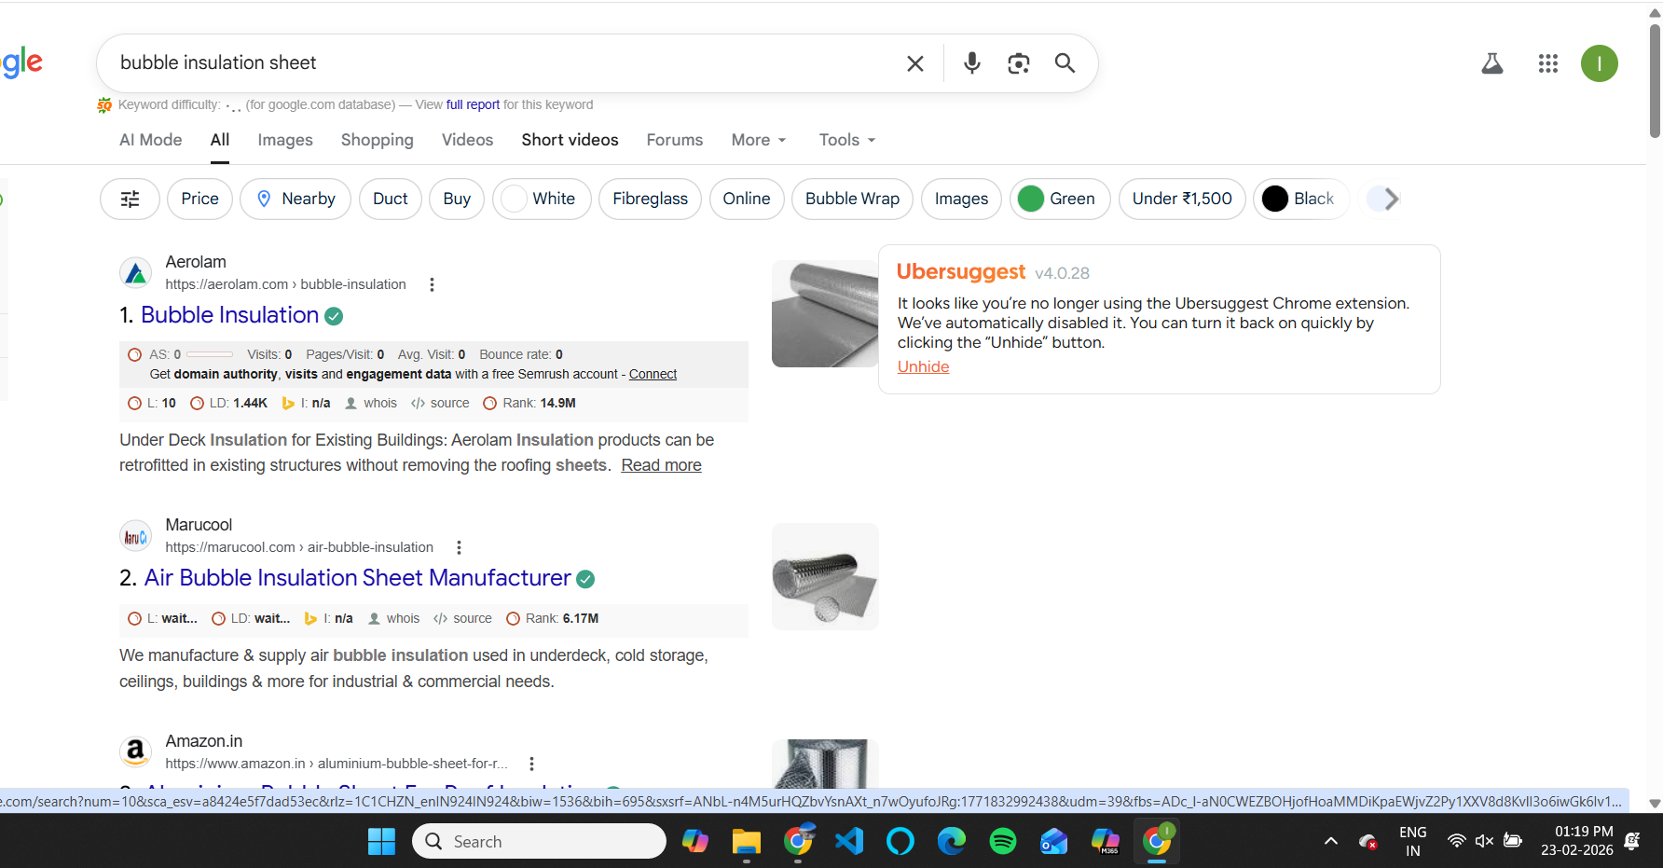
Task: Click the voice search microphone icon
Action: (971, 62)
